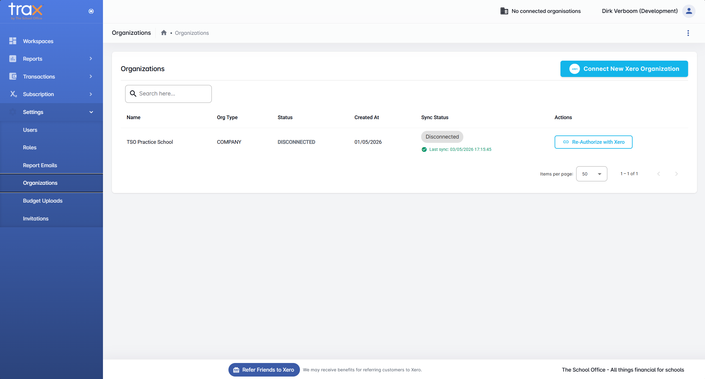Expand the Subscription menu chevron

click(91, 94)
